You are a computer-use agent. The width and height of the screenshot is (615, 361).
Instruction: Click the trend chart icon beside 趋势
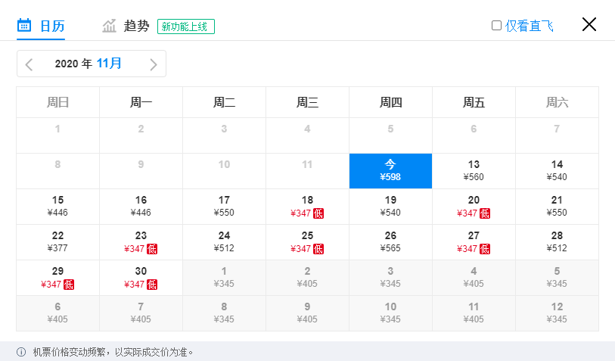(x=110, y=26)
